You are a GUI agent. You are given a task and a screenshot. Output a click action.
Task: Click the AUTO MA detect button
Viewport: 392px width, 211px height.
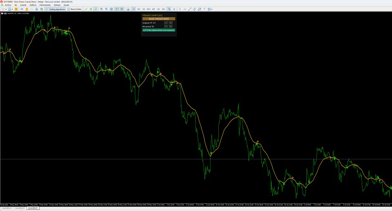tap(159, 30)
